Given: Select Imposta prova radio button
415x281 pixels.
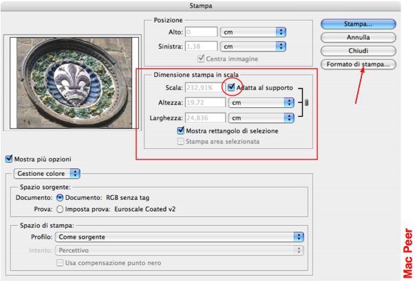Looking at the screenshot, I should (60, 210).
